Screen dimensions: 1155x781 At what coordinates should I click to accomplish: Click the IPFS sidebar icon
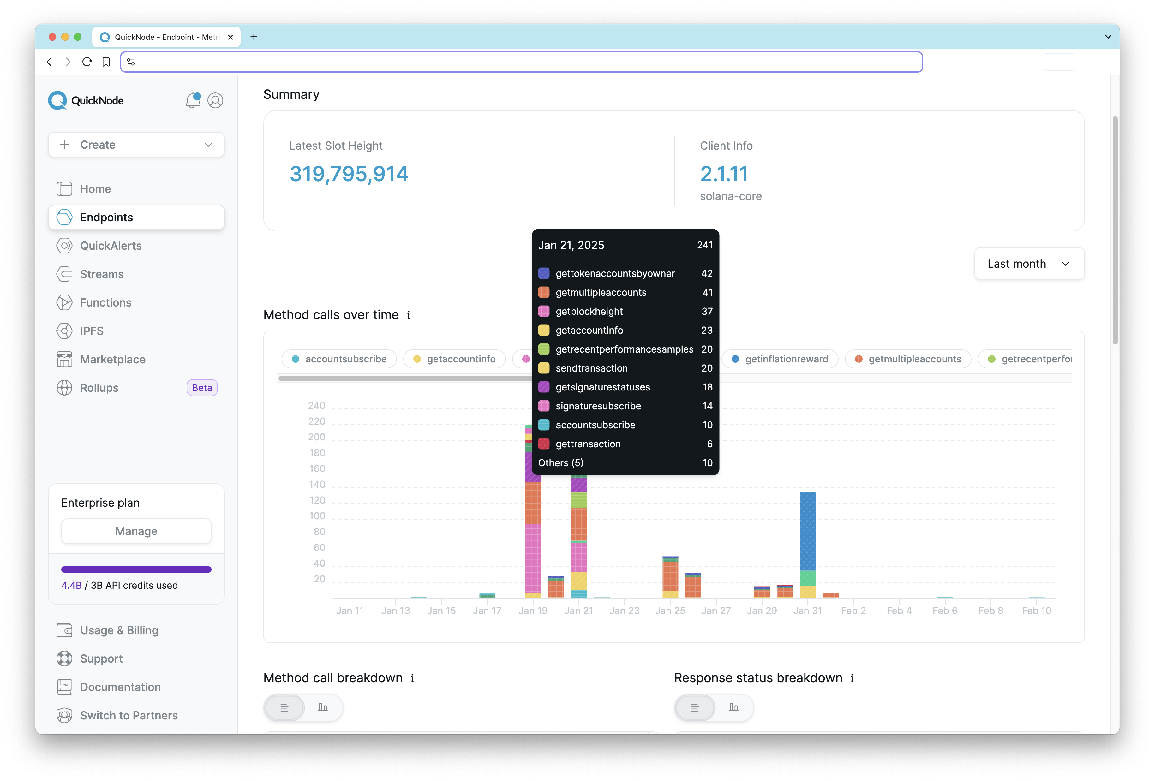pyautogui.click(x=64, y=331)
